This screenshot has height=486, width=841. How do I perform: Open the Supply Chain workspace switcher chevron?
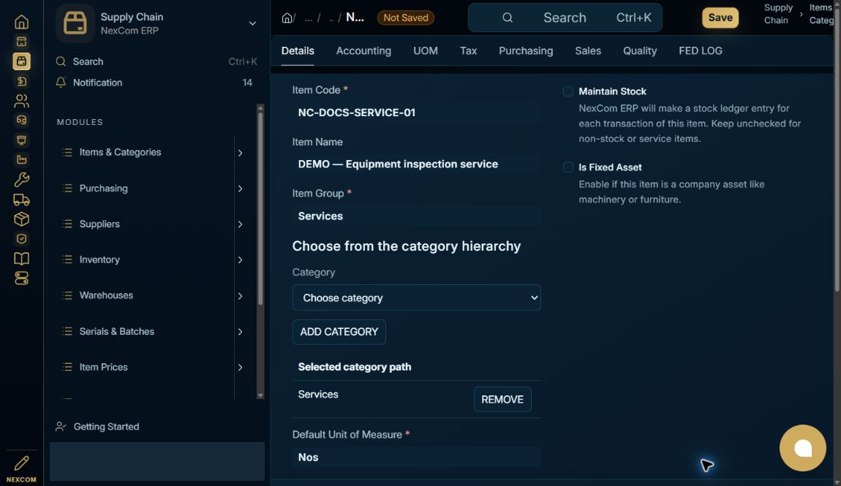pyautogui.click(x=252, y=23)
